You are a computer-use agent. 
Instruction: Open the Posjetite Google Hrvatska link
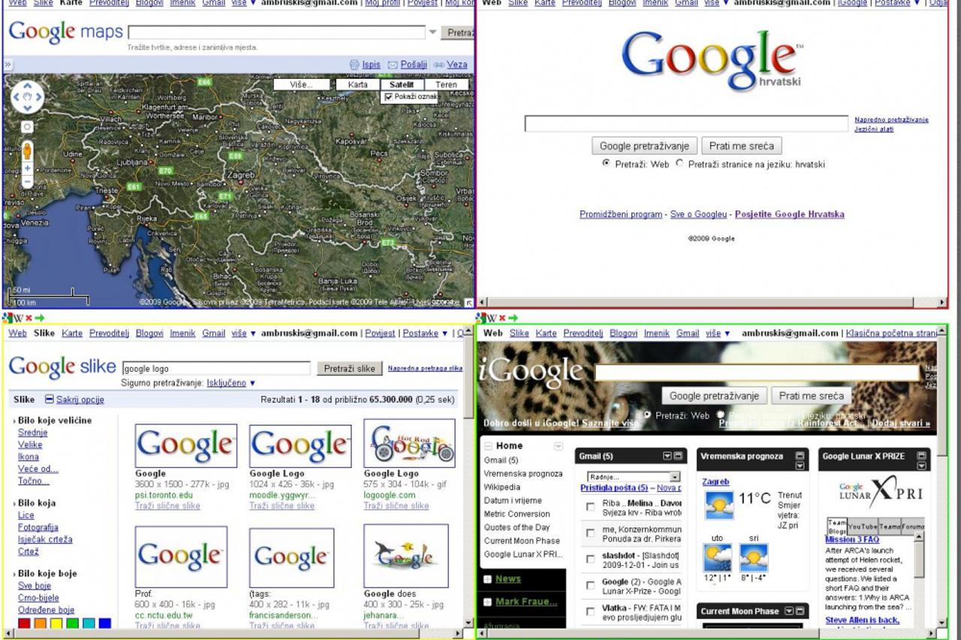click(x=789, y=214)
